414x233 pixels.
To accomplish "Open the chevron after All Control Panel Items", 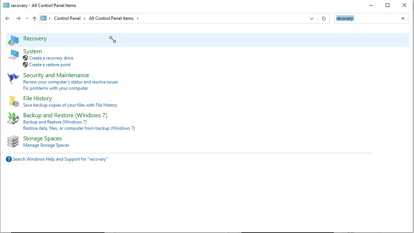I will point(138,18).
